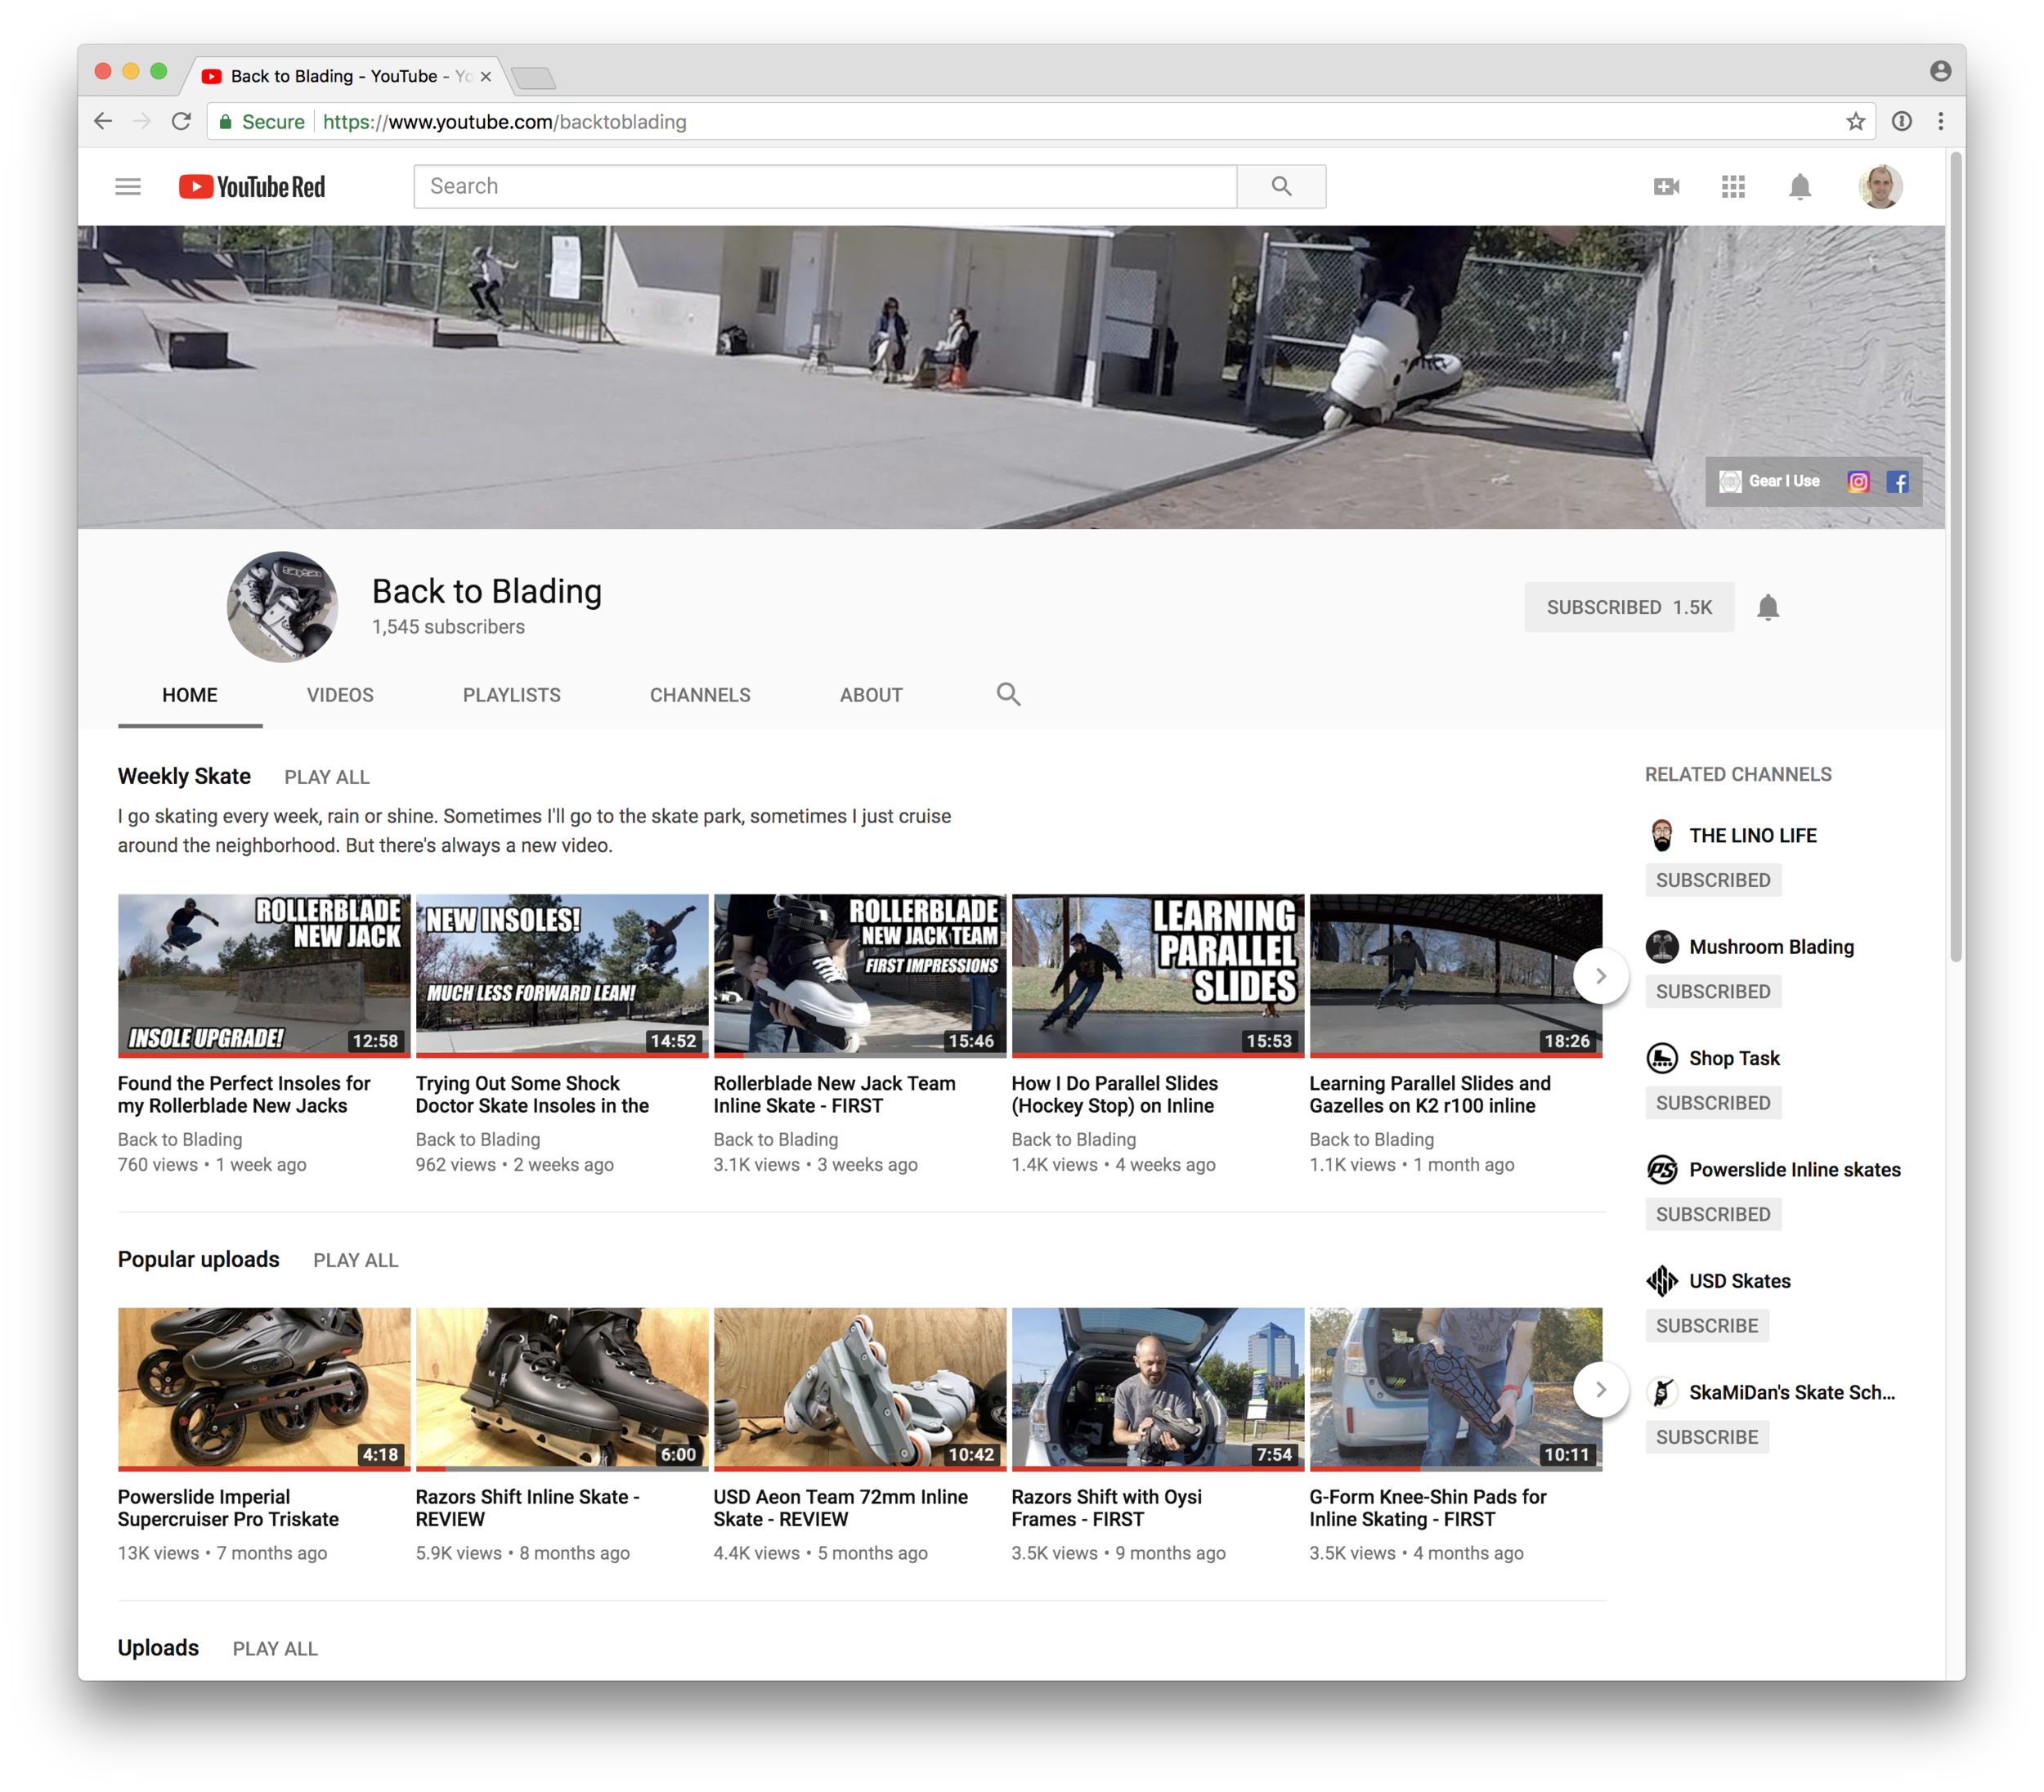Open the PLAYLISTS tab

512,694
